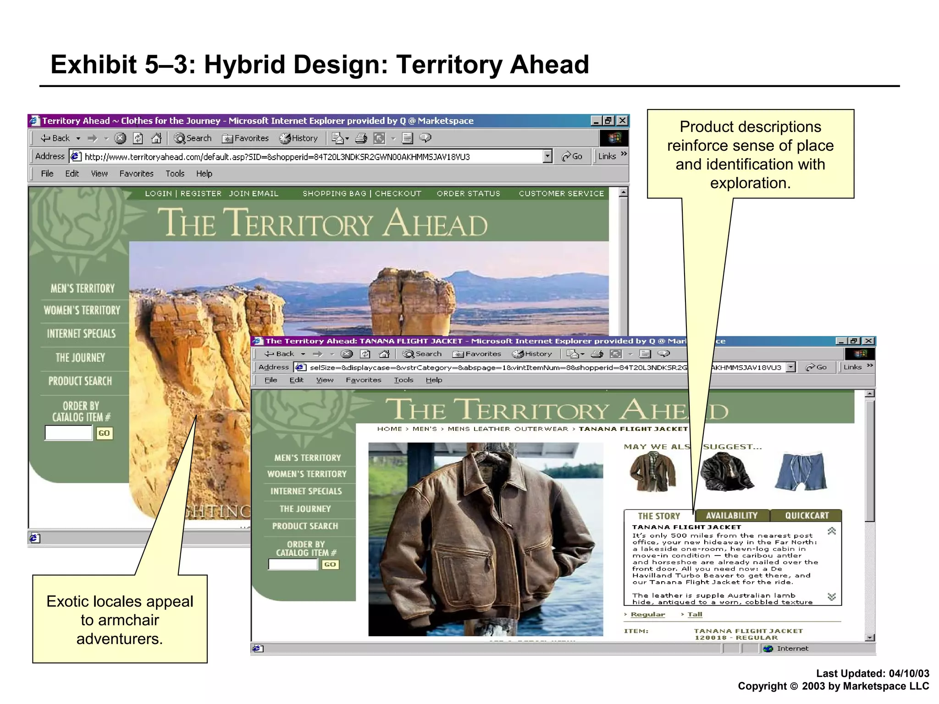Click SHOPPING BAG link on homepage
The image size is (939, 704).
click(x=334, y=193)
